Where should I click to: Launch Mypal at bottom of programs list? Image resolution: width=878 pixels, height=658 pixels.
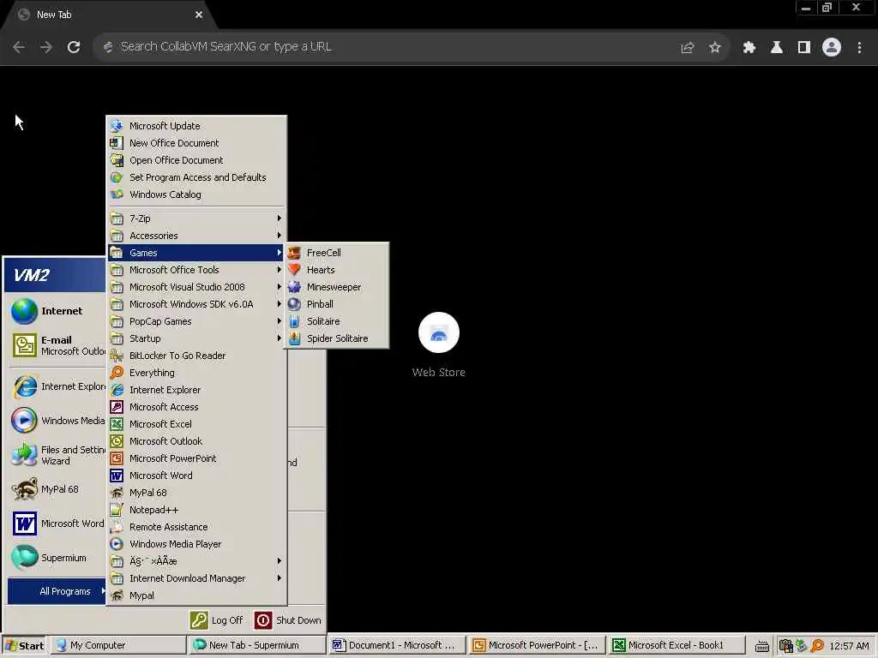(x=196, y=596)
